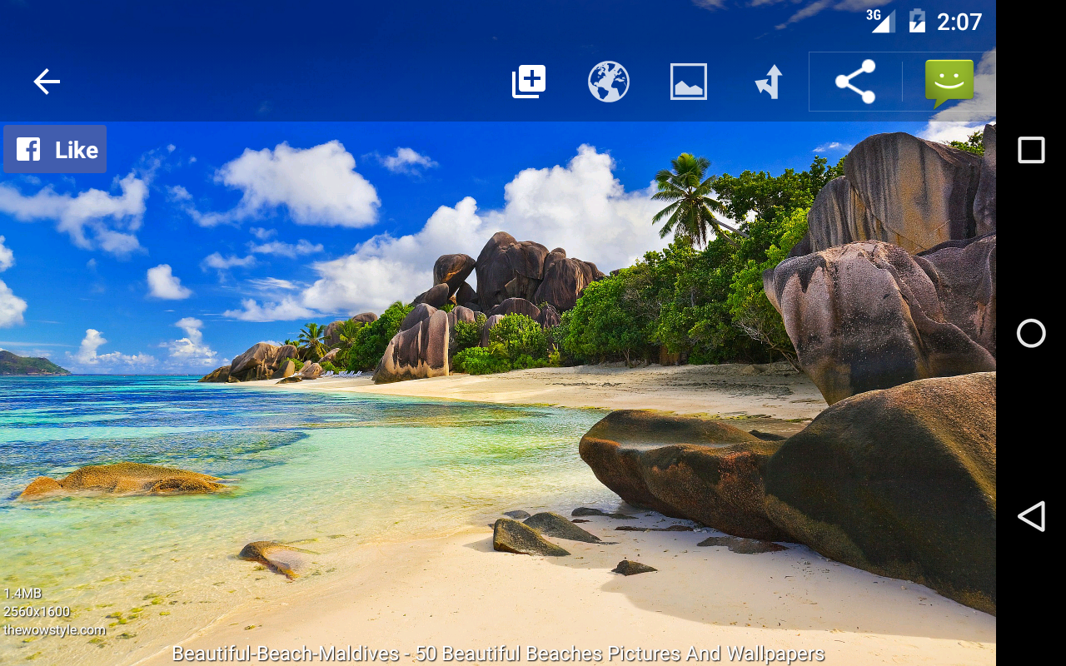Tap the 2560x1600 resolution label

coord(37,612)
